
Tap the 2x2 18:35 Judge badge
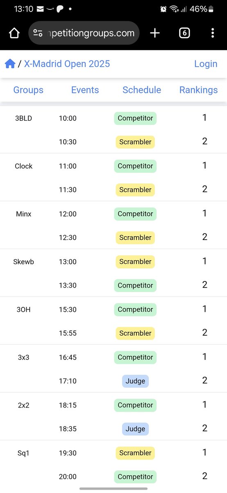135,429
